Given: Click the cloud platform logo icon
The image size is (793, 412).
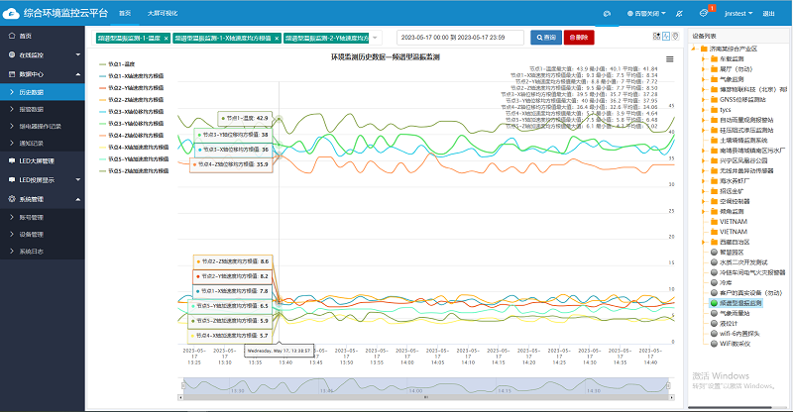Looking at the screenshot, I should 11,13.
